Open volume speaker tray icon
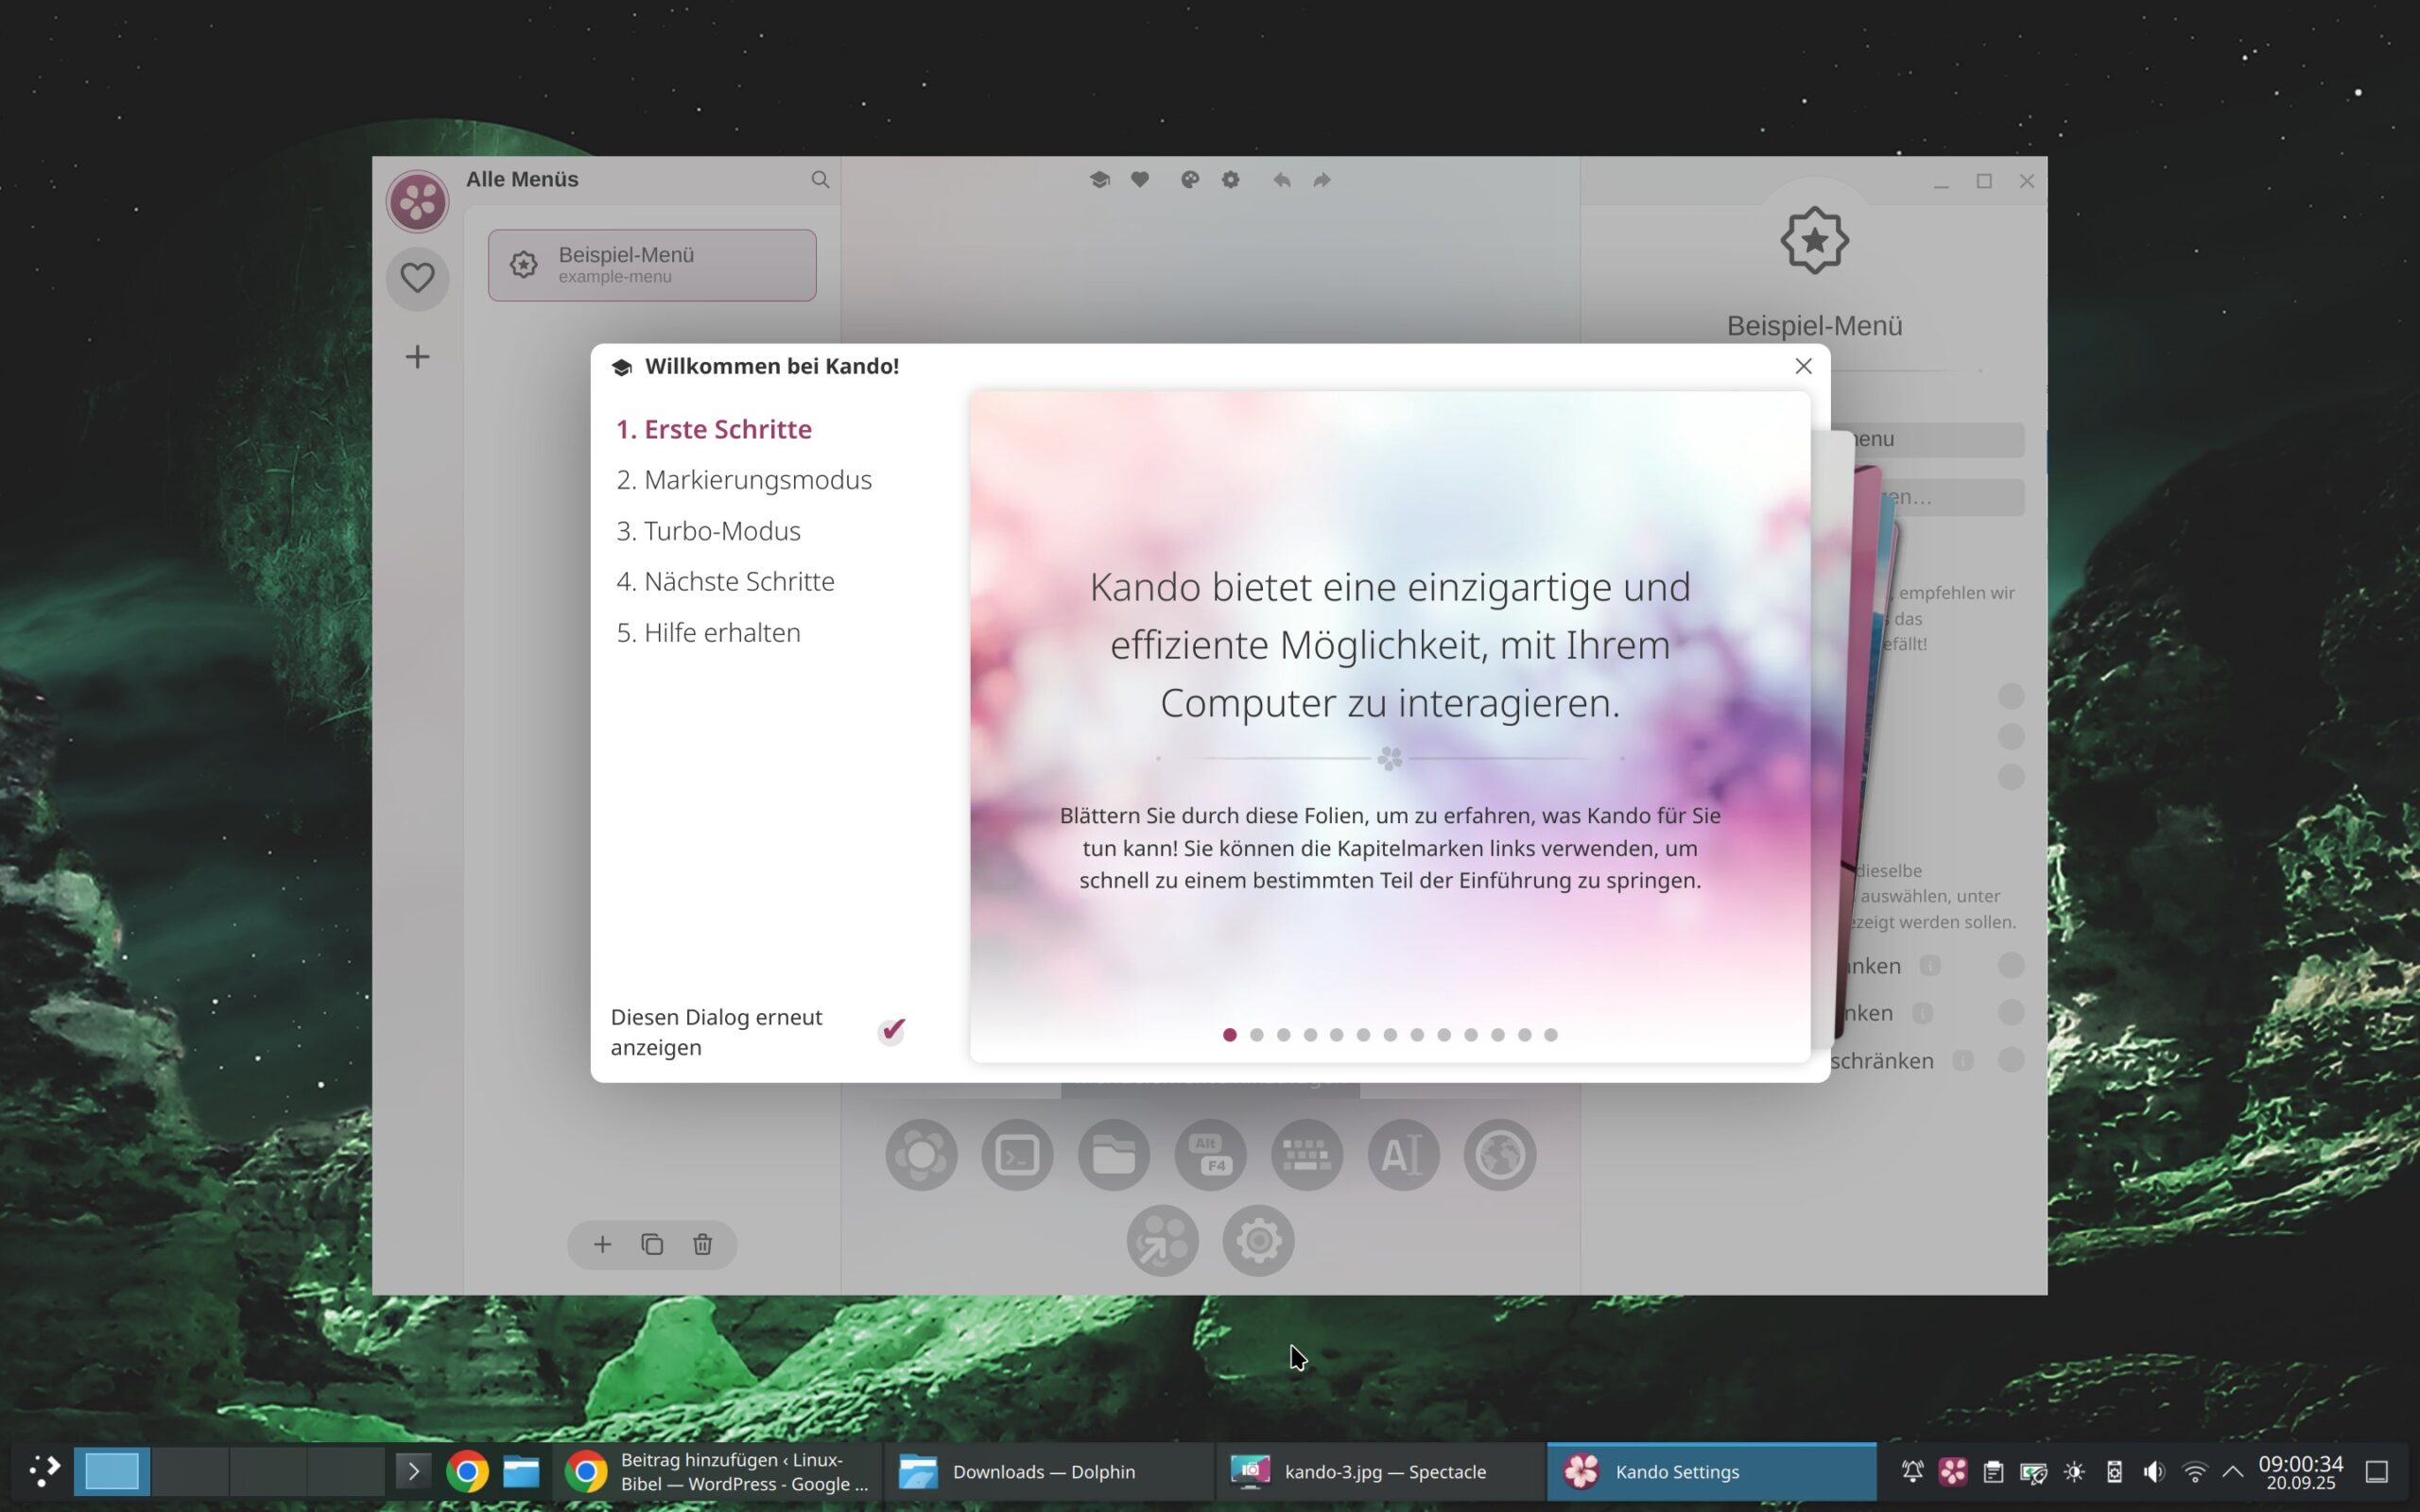The width and height of the screenshot is (2420, 1512). 2154,1471
